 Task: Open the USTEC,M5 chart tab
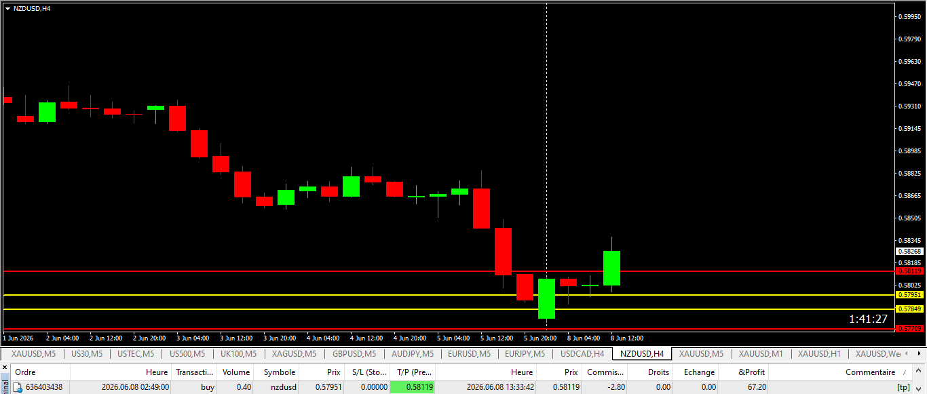coord(136,354)
